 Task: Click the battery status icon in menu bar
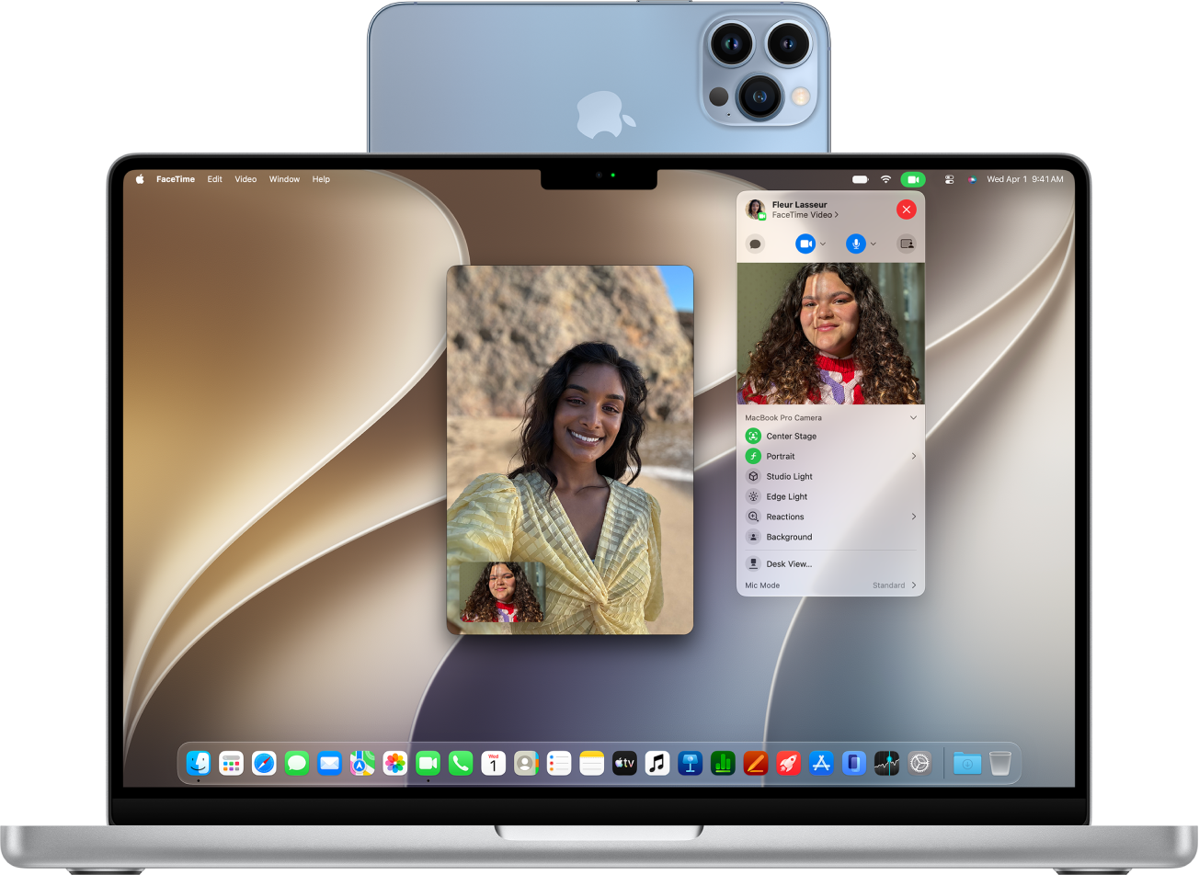click(861, 179)
